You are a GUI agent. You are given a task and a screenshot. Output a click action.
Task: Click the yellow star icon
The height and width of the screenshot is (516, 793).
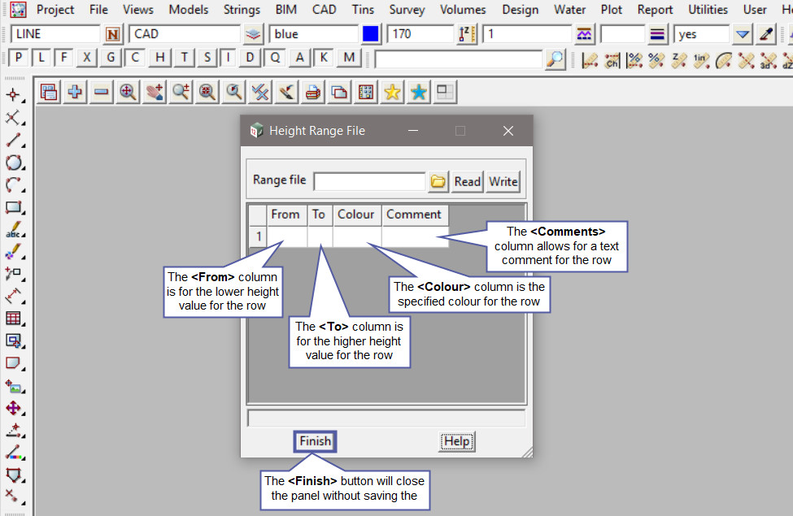[x=392, y=92]
